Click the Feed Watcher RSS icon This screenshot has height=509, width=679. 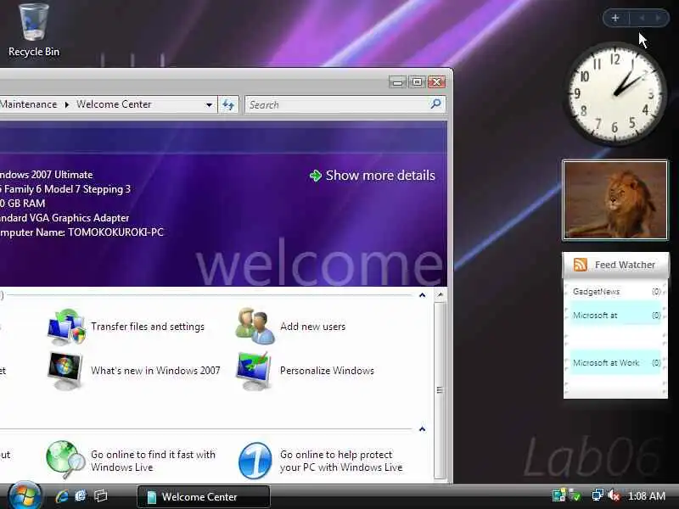point(581,265)
